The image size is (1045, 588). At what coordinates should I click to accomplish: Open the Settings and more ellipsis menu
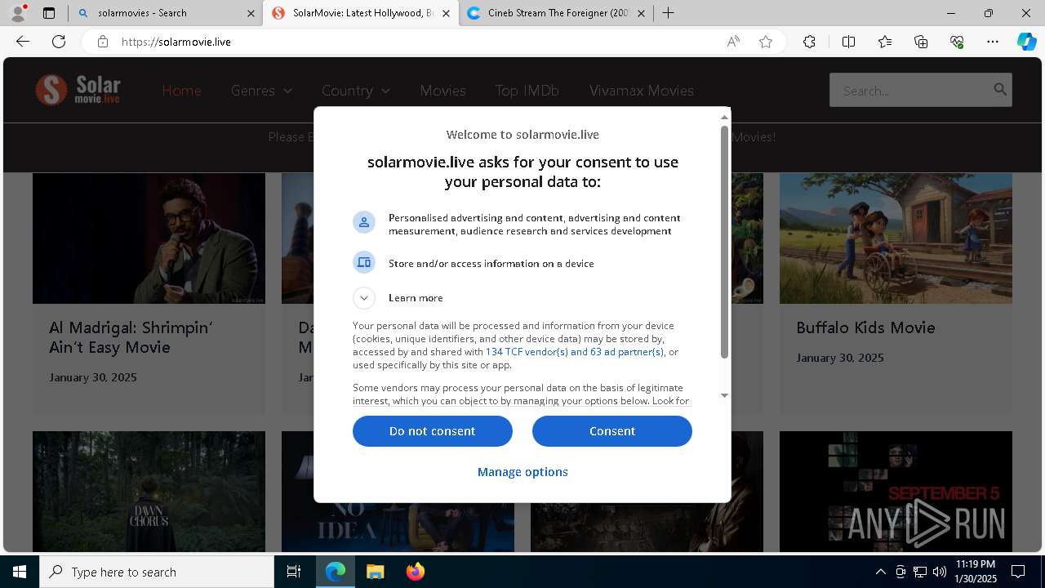click(x=993, y=42)
